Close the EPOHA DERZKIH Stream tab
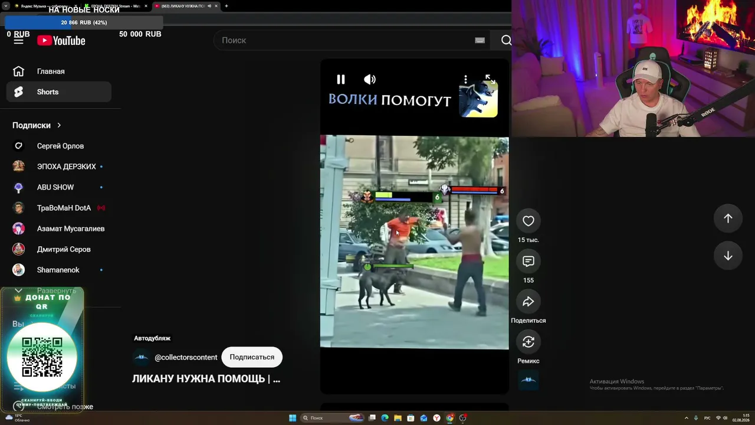Viewport: 755px width, 425px height. (x=145, y=6)
